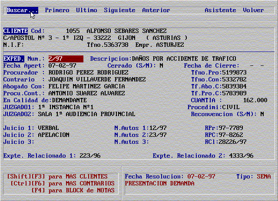Open the Buscar... menu option
The width and height of the screenshot is (278, 201).
pos(22,10)
